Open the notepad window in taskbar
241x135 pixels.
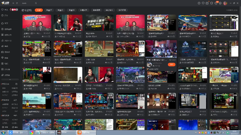(x=45, y=132)
